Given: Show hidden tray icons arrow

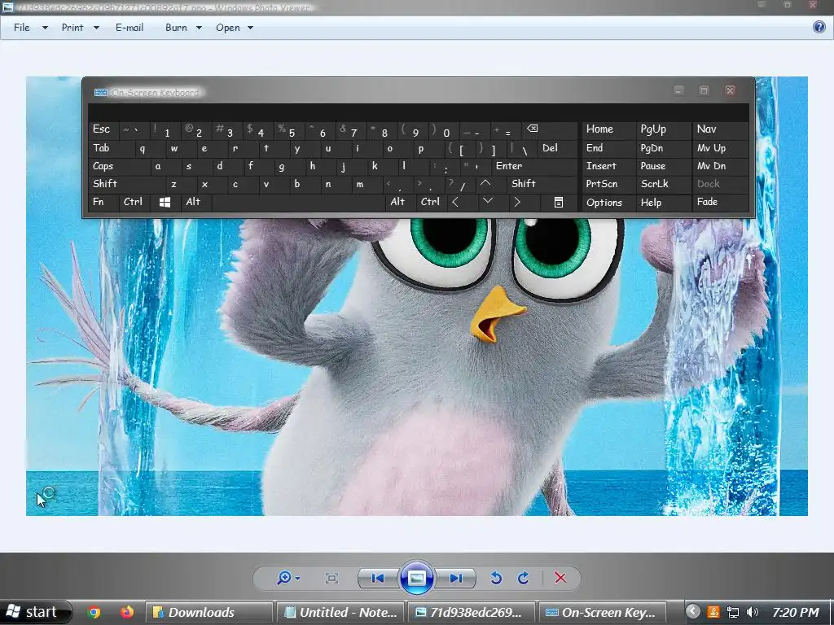Looking at the screenshot, I should [x=692, y=612].
